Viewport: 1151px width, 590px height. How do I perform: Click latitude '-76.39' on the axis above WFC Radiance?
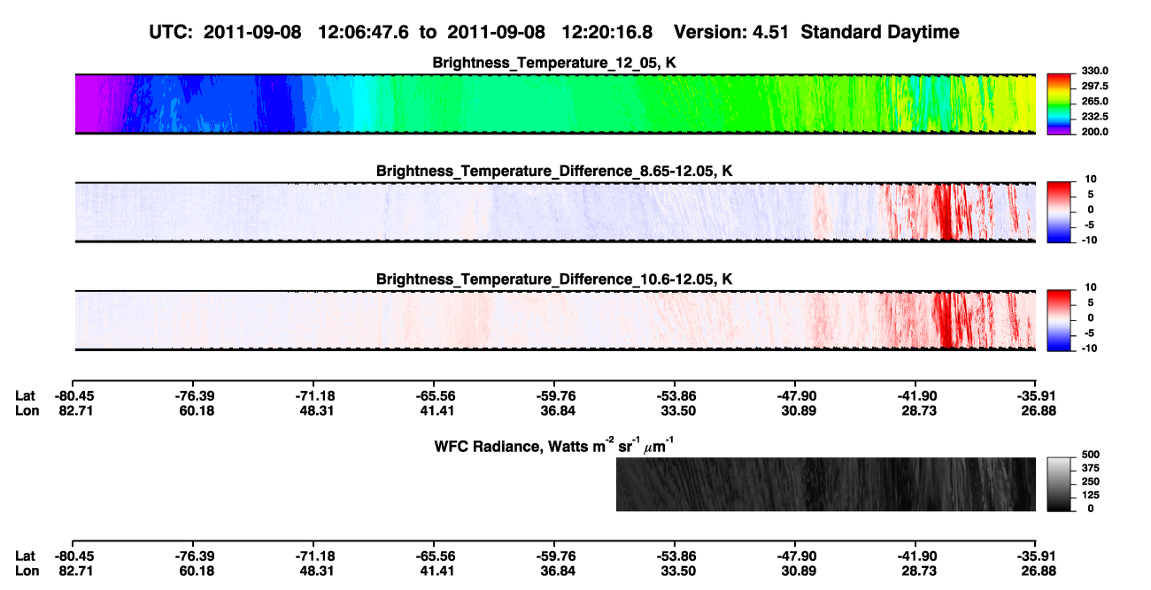194,396
